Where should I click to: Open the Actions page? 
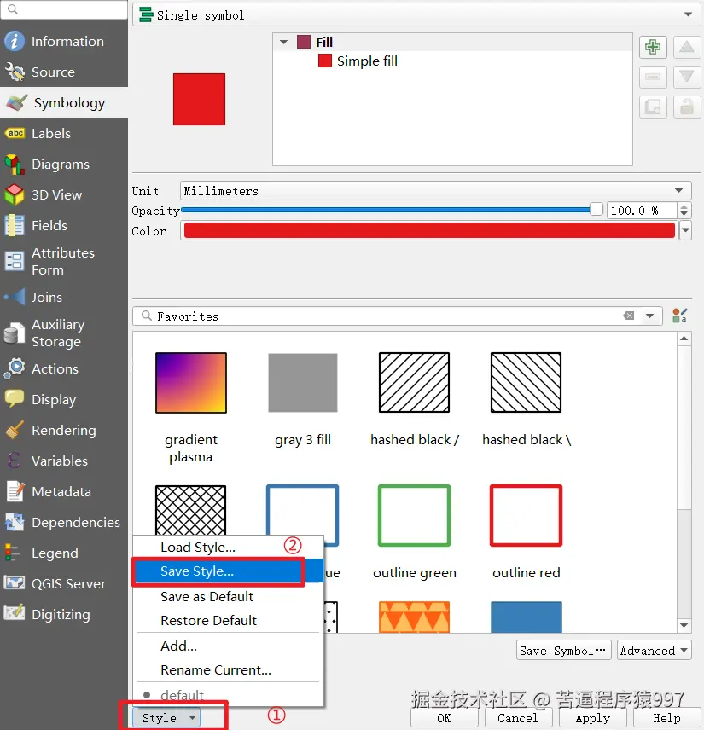coord(64,368)
